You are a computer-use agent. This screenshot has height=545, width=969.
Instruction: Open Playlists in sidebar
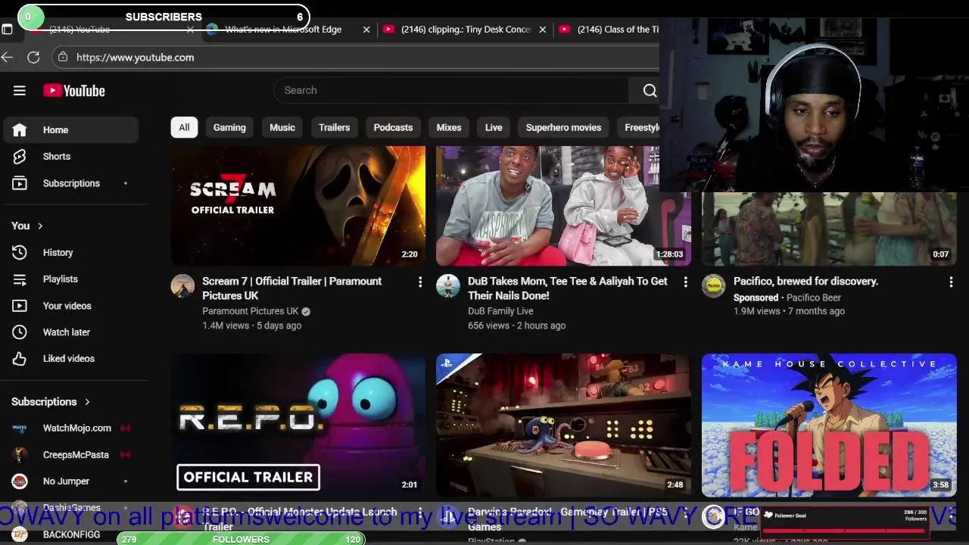(71, 279)
